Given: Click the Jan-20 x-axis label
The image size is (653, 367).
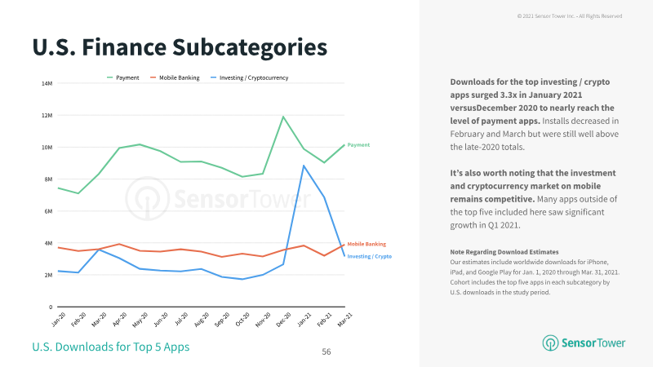Looking at the screenshot, I should click(x=59, y=320).
